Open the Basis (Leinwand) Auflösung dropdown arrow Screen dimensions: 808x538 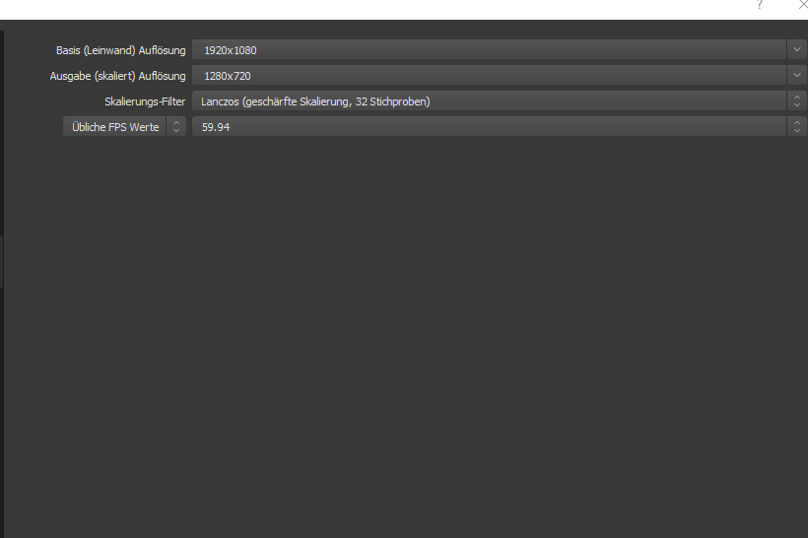[796, 49]
